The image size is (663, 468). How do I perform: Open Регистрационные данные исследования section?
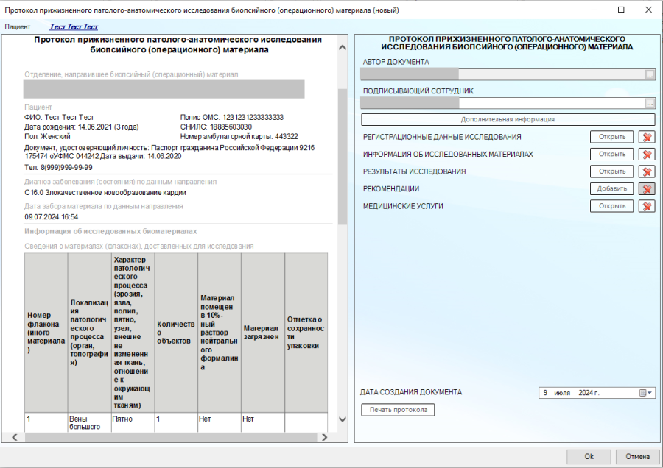tap(612, 137)
